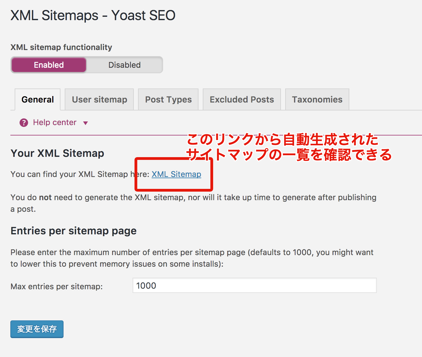The width and height of the screenshot is (422, 357).
Task: Show the Taxonomies tab
Action: coord(317,99)
